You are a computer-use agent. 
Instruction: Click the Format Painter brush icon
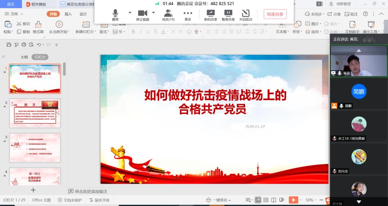point(38,26)
